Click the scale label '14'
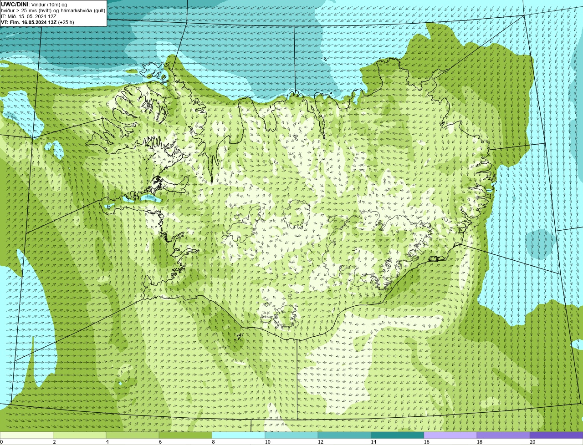The width and height of the screenshot is (583, 445). point(373,442)
